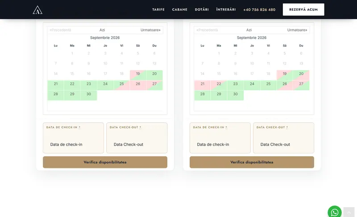Click the site logo in header
The width and height of the screenshot is (357, 217).
(x=37, y=10)
